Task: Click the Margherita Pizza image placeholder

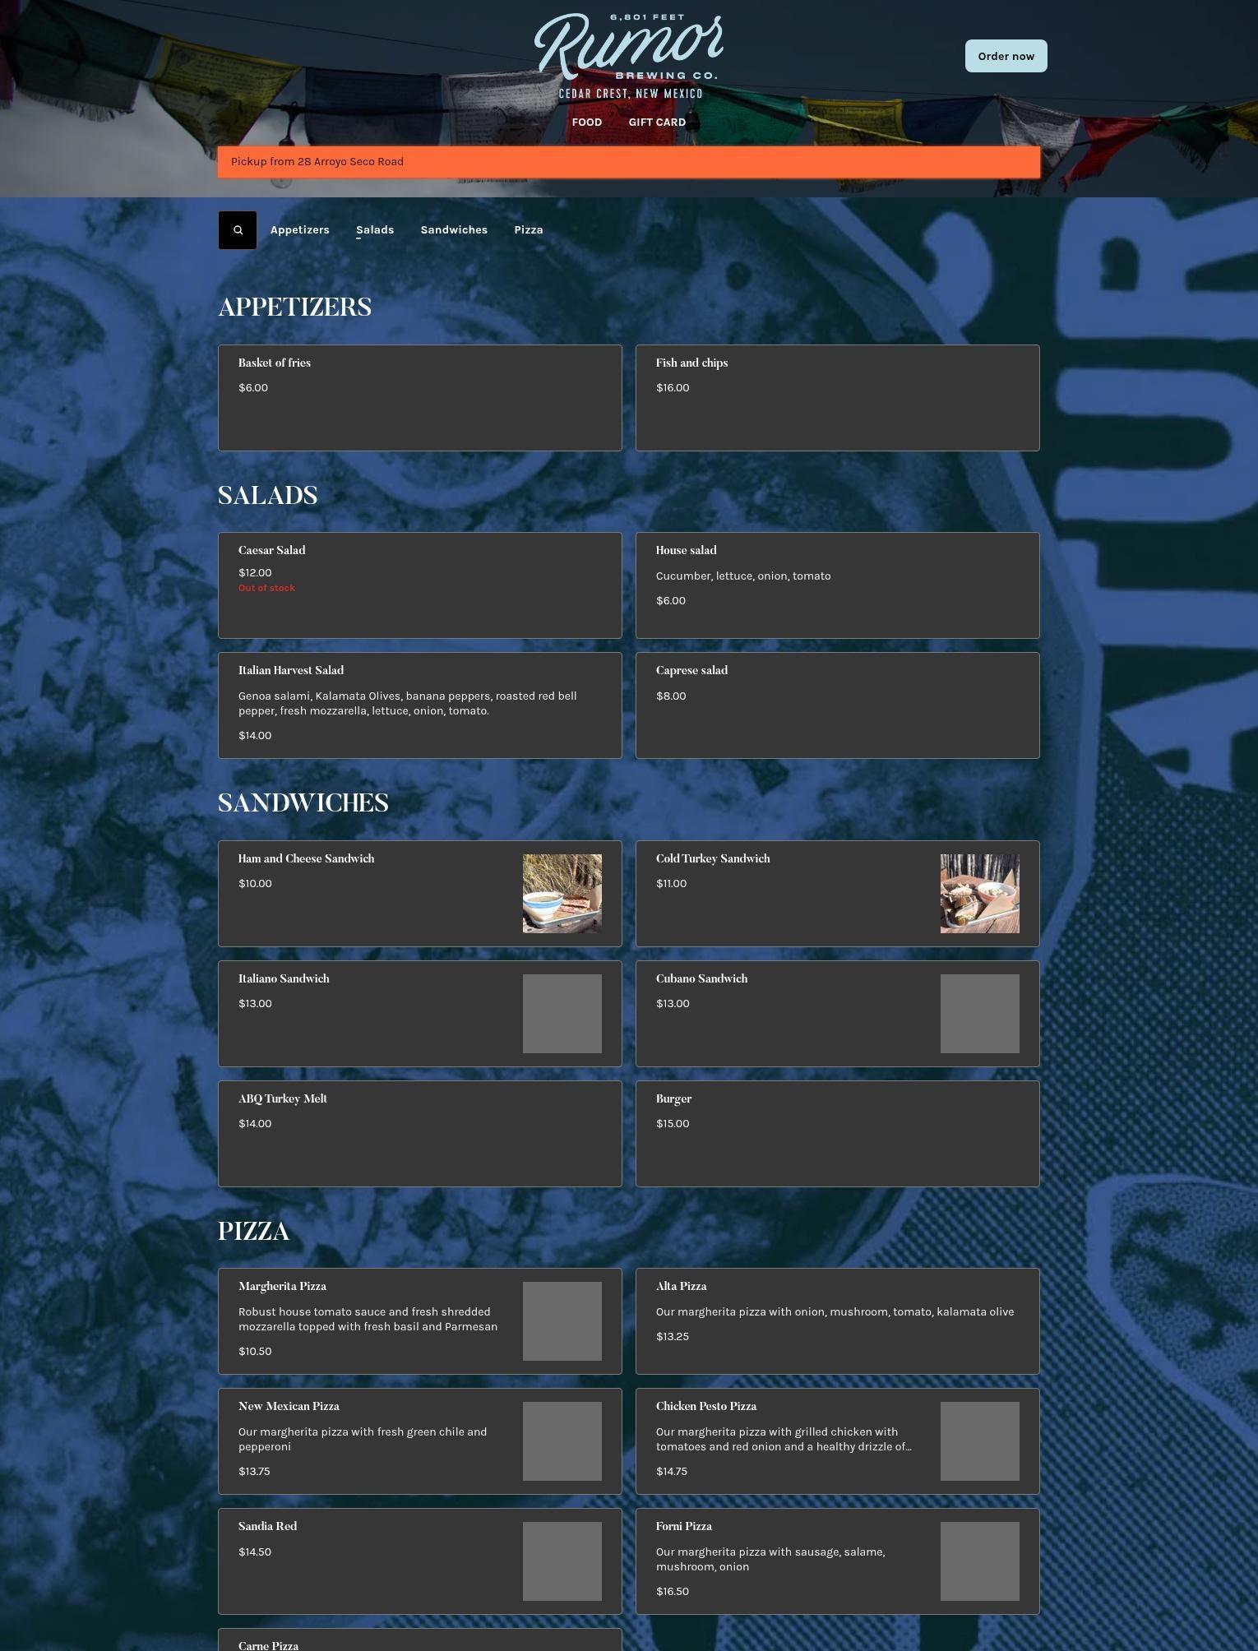Action: point(562,1321)
